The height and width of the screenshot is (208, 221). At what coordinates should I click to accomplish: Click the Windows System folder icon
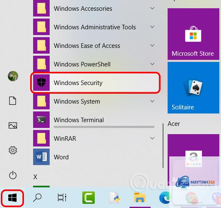(x=41, y=101)
